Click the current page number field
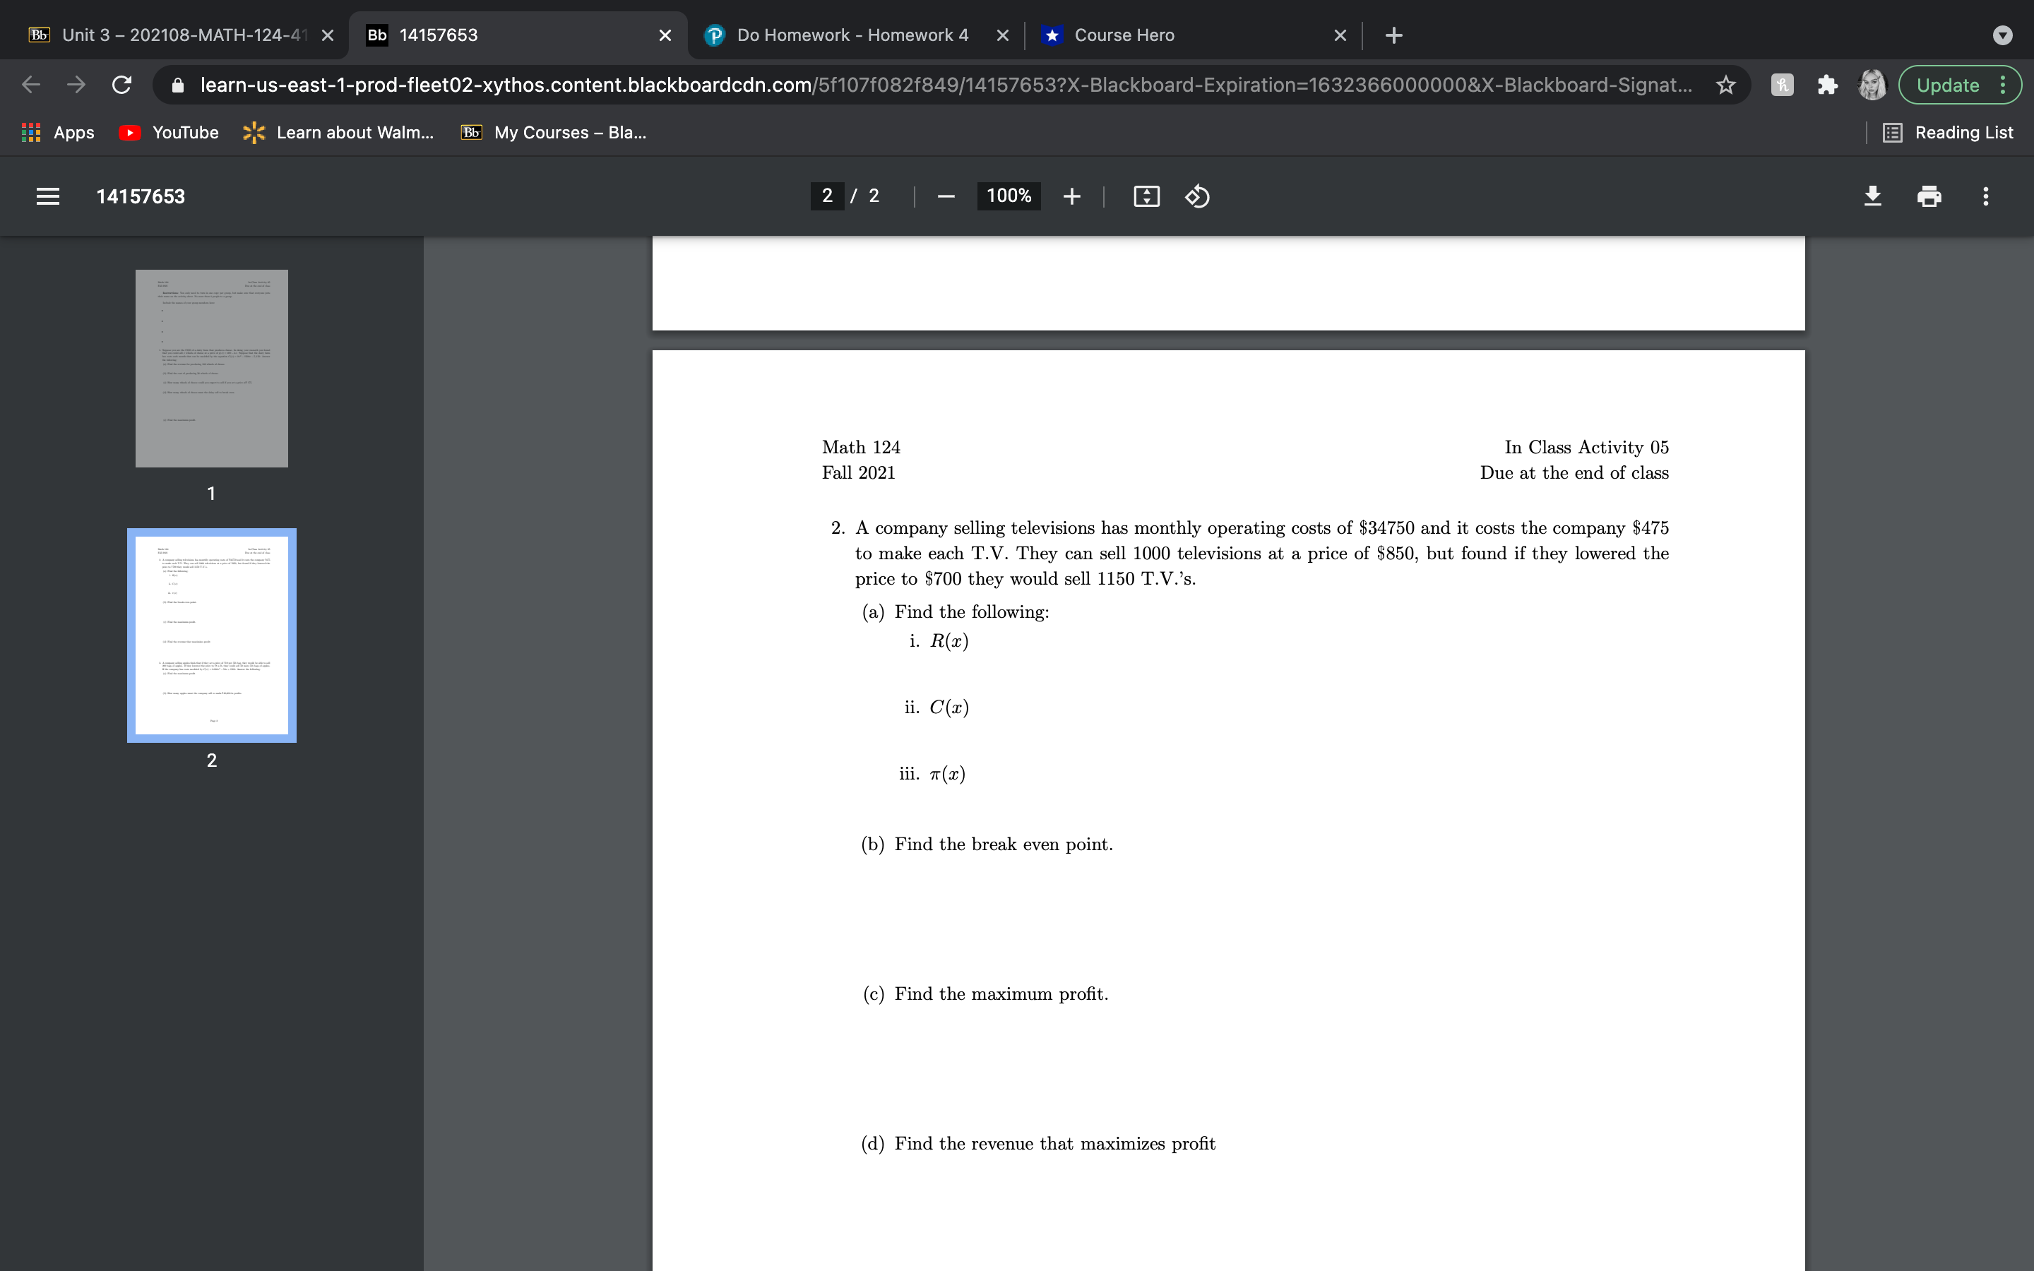2034x1271 pixels. pos(827,196)
